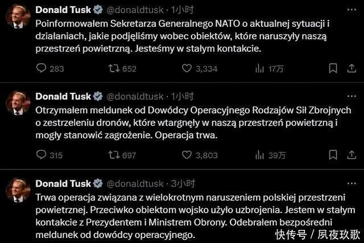Open Donald Tusk name link on first tweet
This screenshot has height=243, width=364.
point(63,10)
